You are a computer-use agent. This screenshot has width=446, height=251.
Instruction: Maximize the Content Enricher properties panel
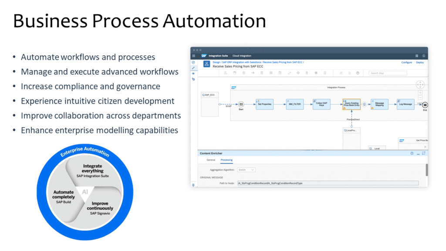pos(423,153)
